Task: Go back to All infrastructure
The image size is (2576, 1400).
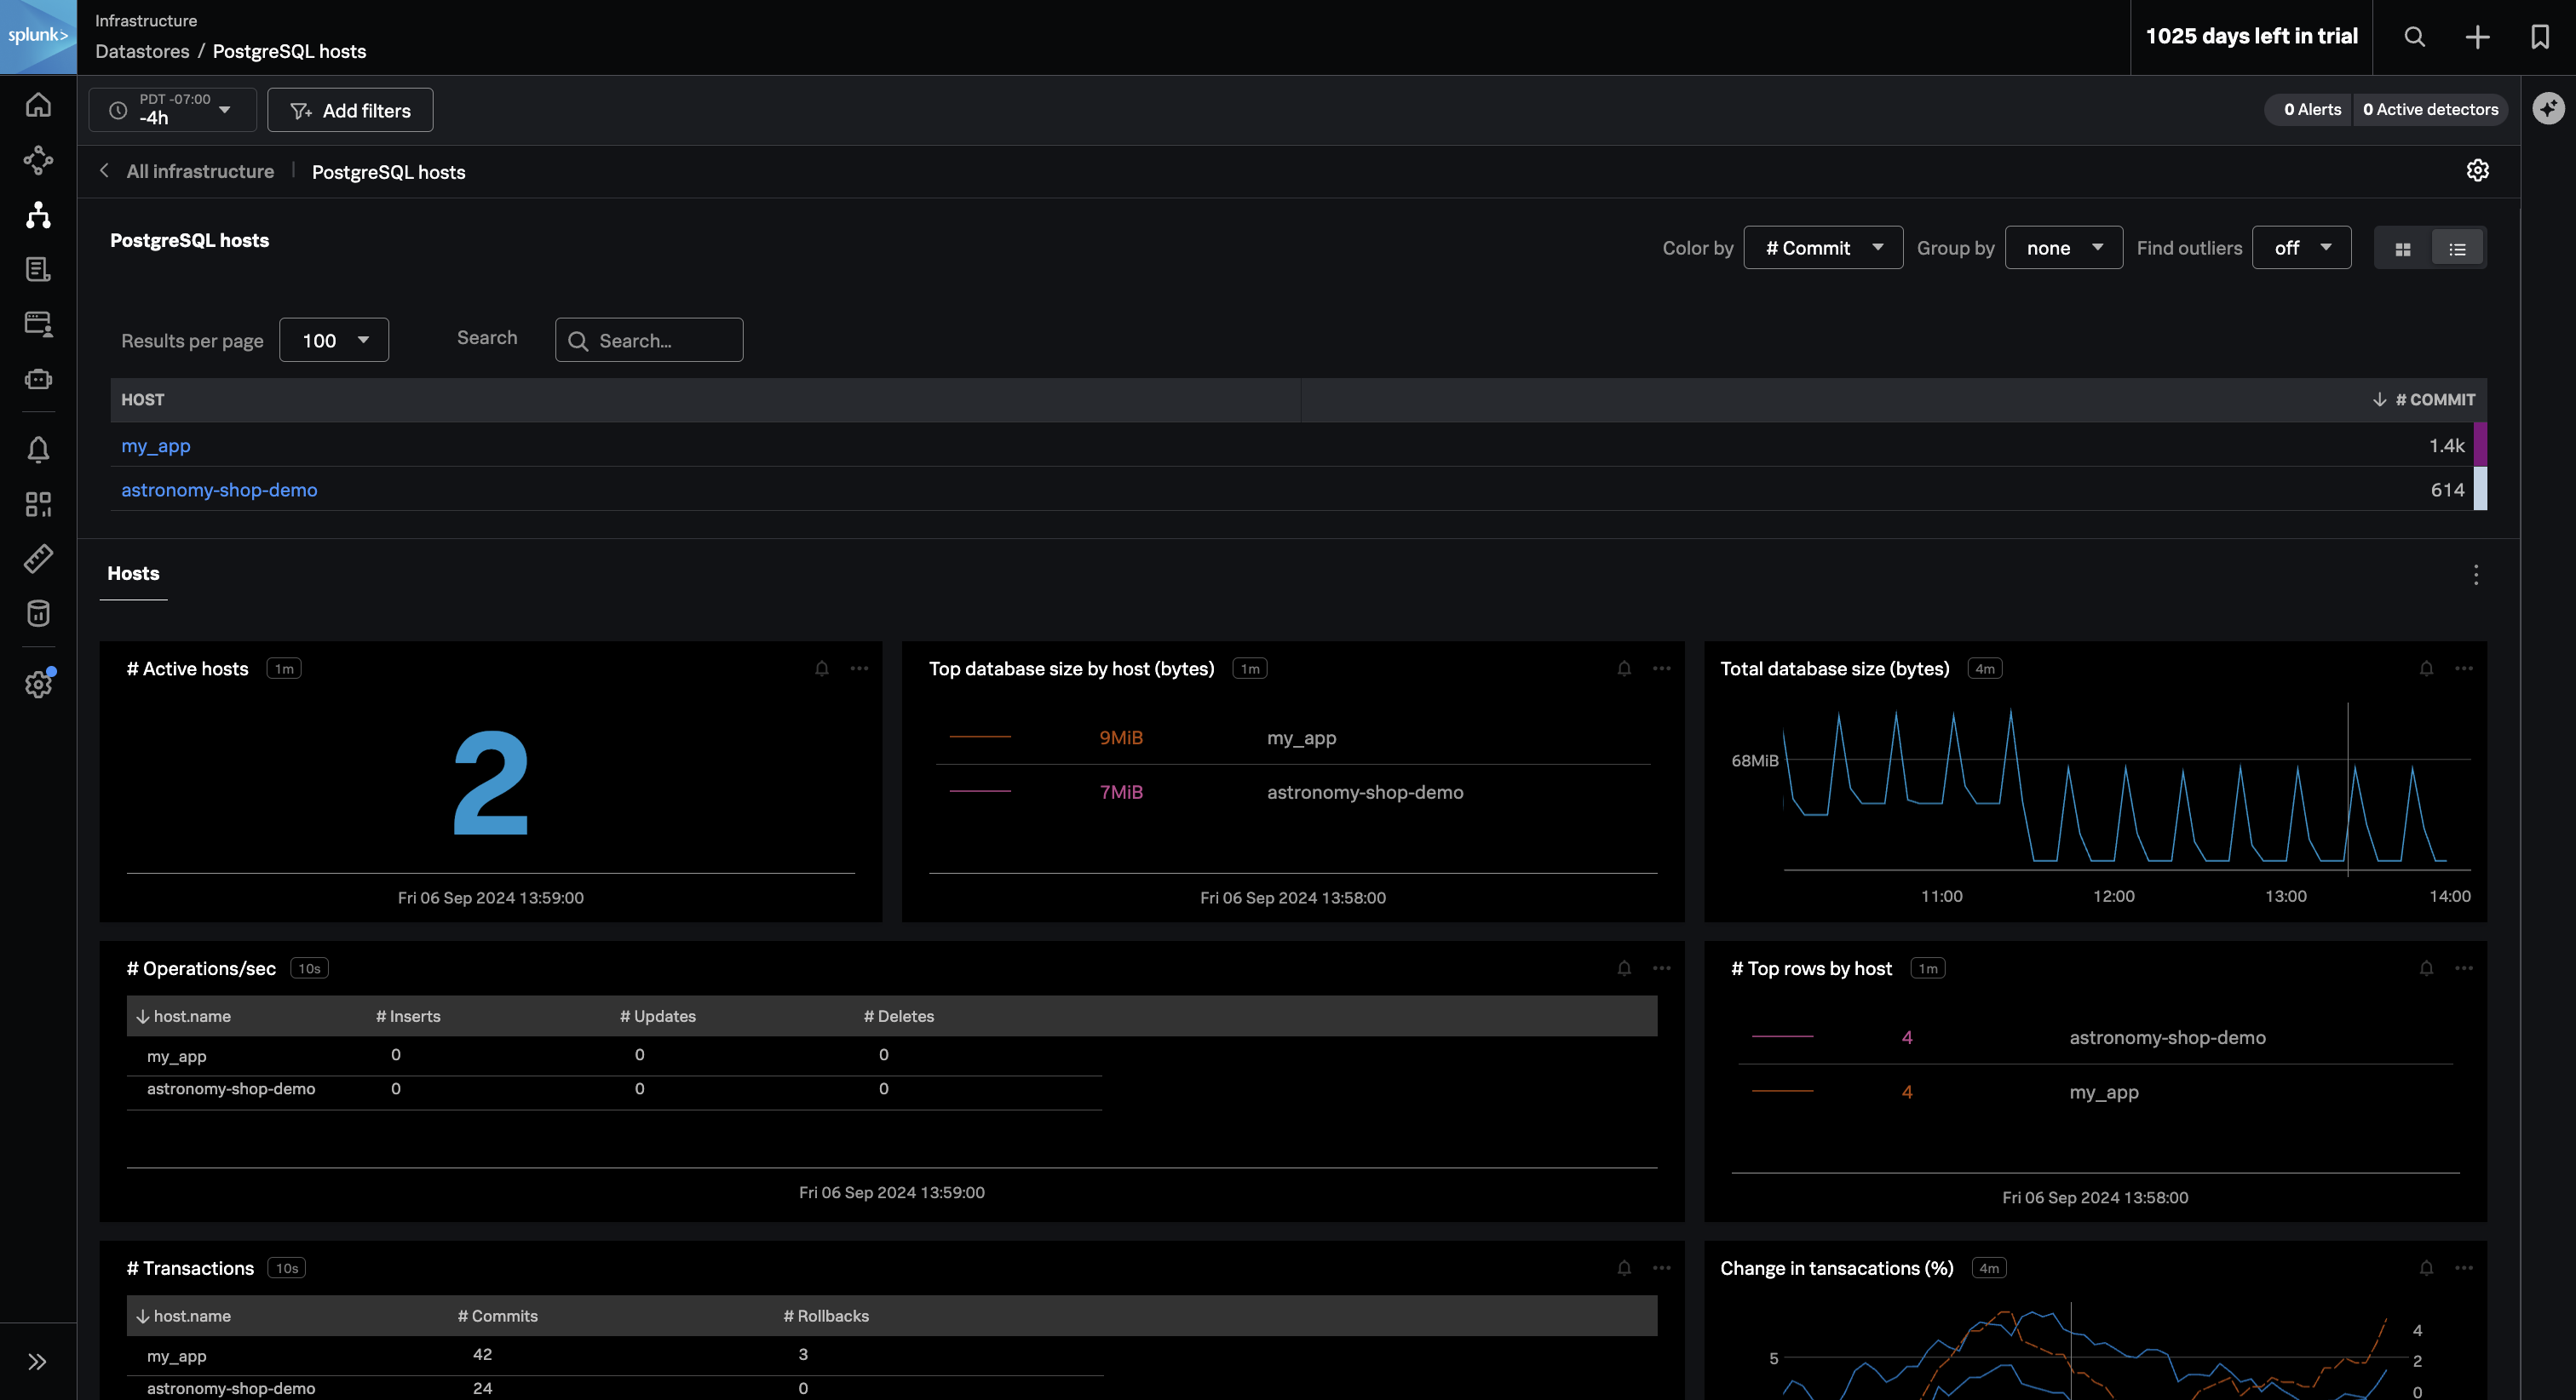Action: pos(199,172)
